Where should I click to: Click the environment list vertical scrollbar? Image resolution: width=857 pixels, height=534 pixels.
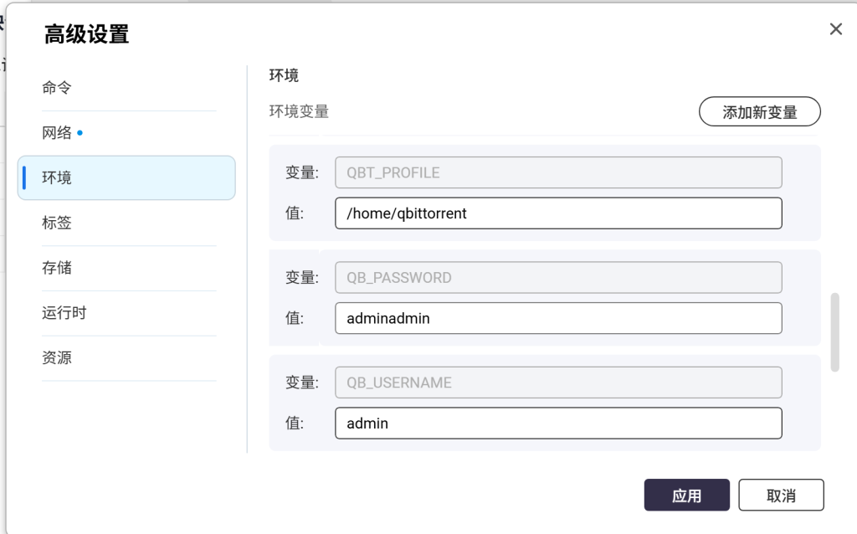coord(834,331)
